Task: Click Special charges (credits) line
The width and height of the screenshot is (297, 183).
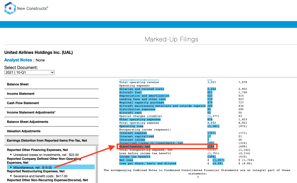Action: pyautogui.click(x=141, y=116)
